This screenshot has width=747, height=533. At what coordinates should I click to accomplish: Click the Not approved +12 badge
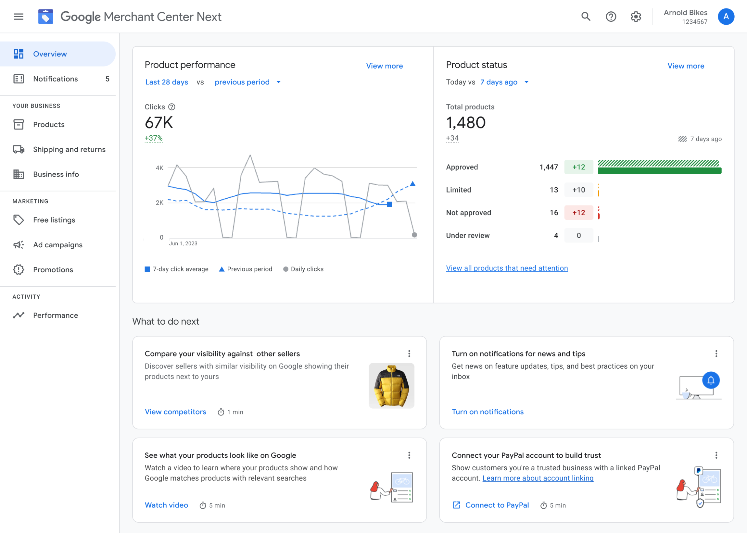click(x=578, y=213)
